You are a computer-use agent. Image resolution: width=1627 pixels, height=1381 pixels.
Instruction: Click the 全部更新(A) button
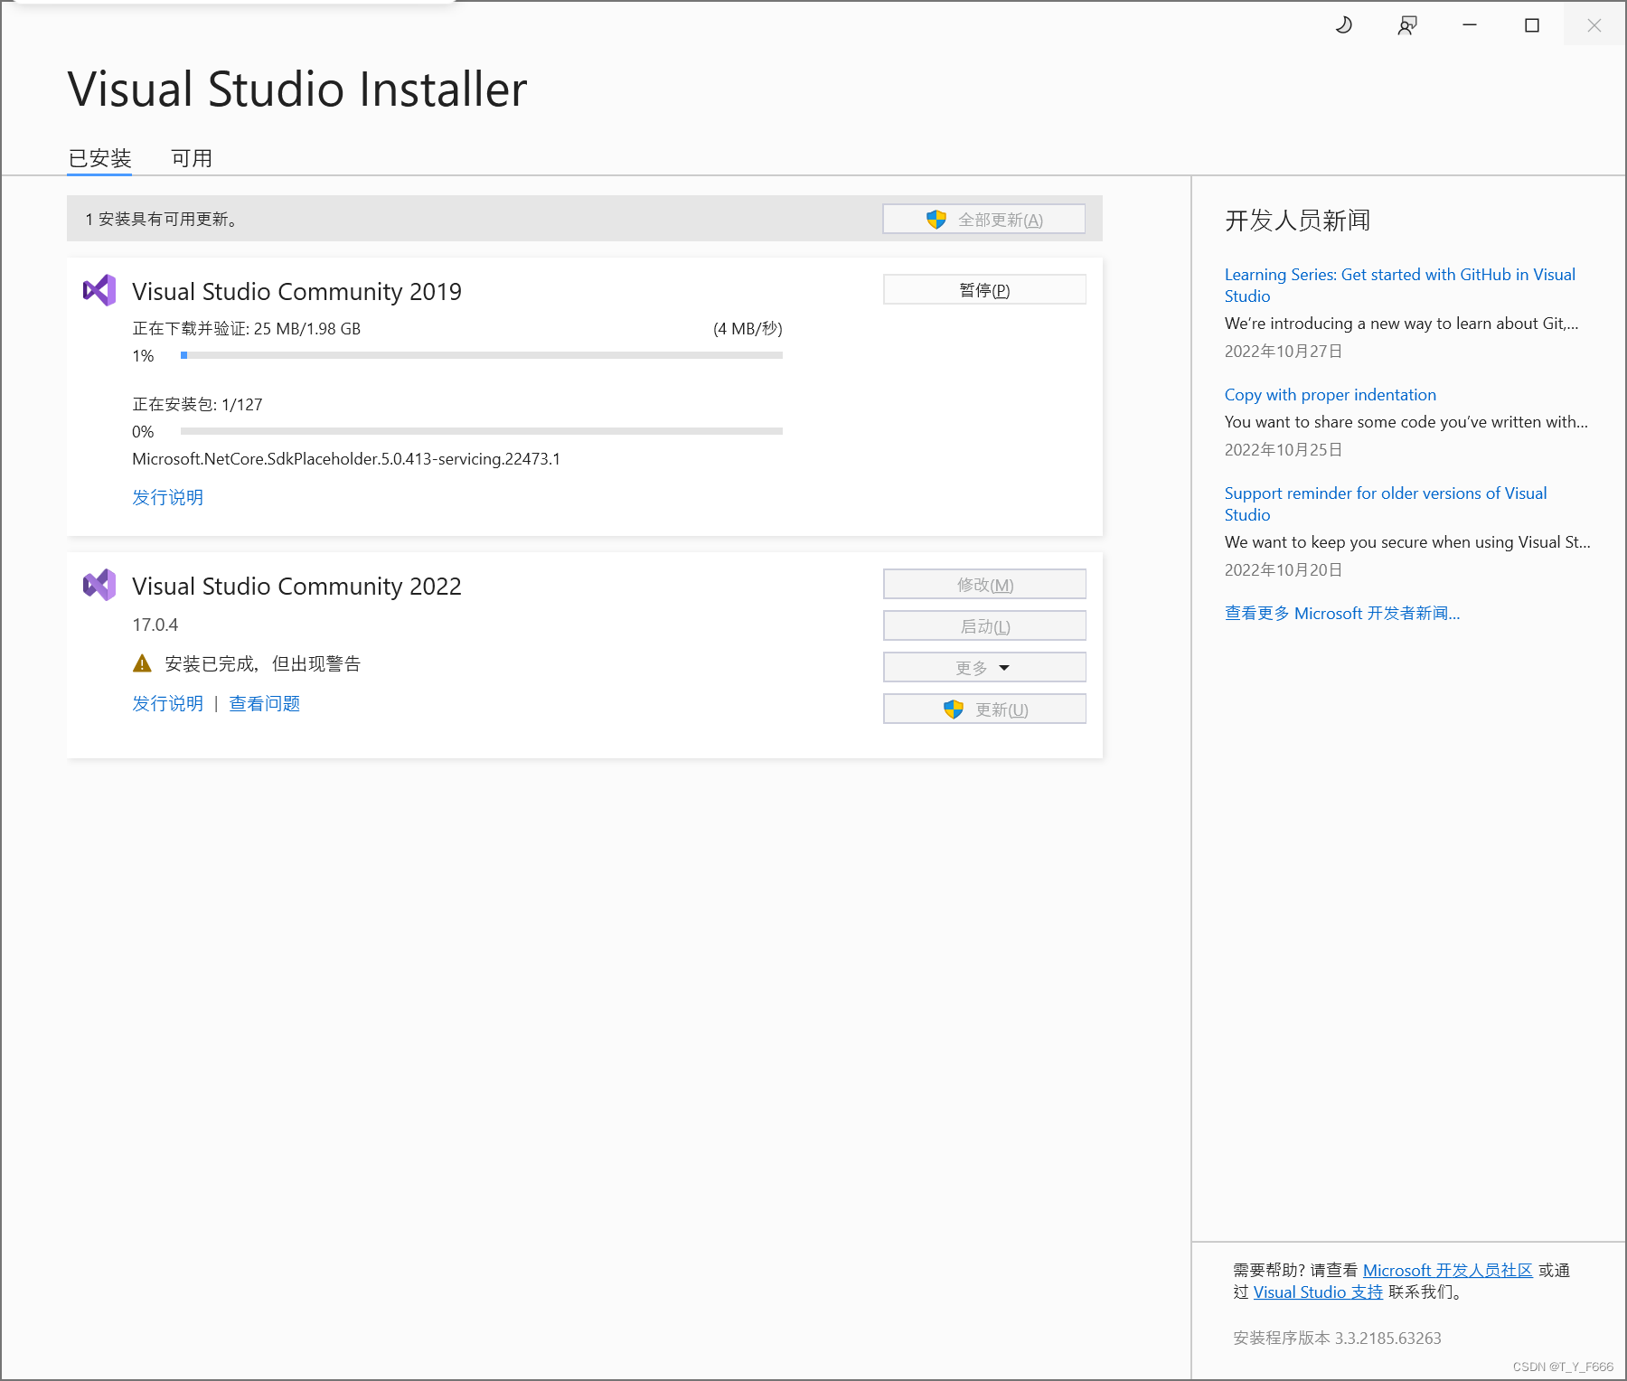[x=984, y=220]
